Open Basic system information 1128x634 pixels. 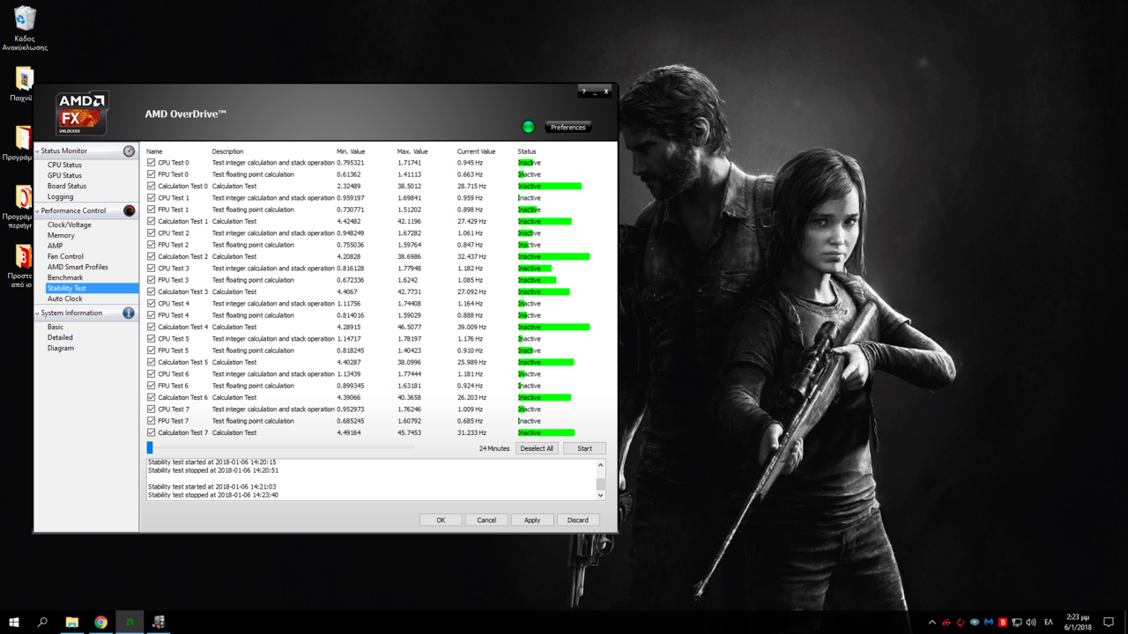56,327
